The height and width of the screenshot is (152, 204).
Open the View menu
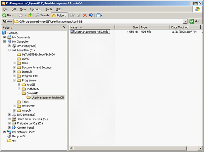pyautogui.click(x=23, y=9)
